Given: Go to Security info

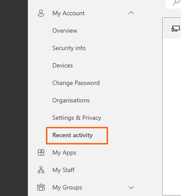Looking at the screenshot, I should click(69, 48).
